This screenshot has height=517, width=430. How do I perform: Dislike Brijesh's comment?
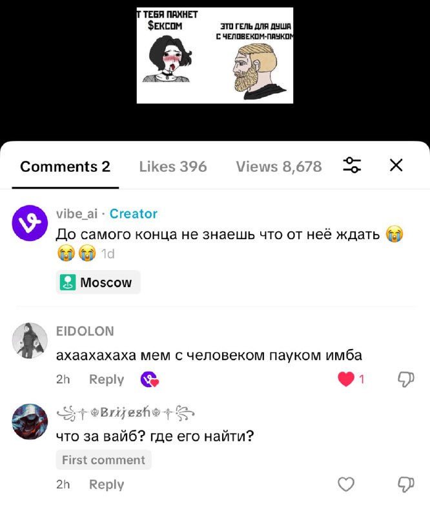coord(405,484)
